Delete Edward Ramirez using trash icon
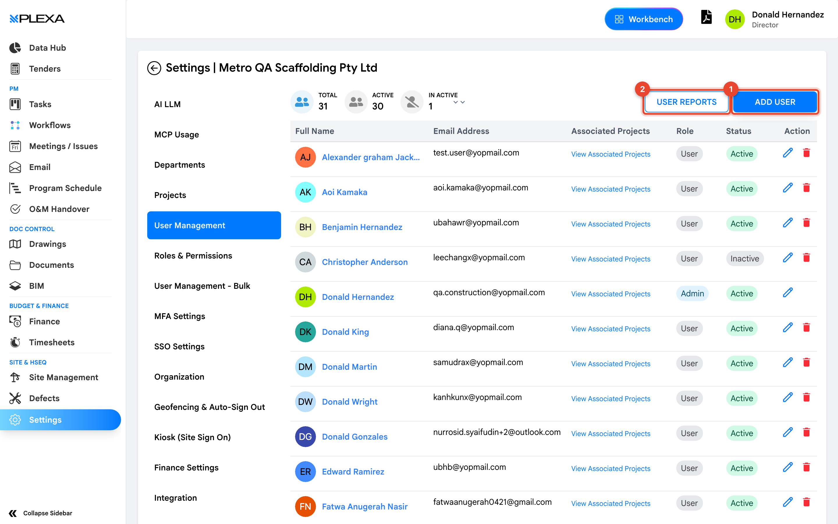The height and width of the screenshot is (524, 838). click(x=807, y=467)
